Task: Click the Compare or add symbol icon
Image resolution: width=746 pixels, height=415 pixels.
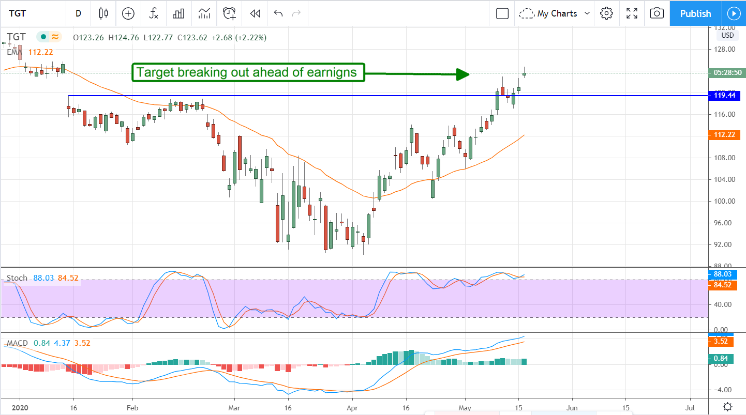Action: [x=128, y=13]
